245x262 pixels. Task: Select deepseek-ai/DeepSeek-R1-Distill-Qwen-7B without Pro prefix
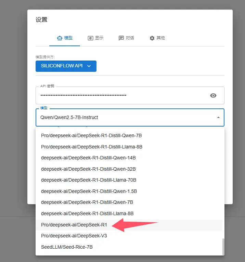pyautogui.click(x=129, y=202)
